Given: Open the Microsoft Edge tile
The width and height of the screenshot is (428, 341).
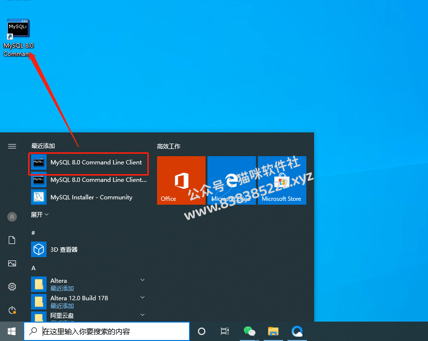Looking at the screenshot, I should (232, 180).
